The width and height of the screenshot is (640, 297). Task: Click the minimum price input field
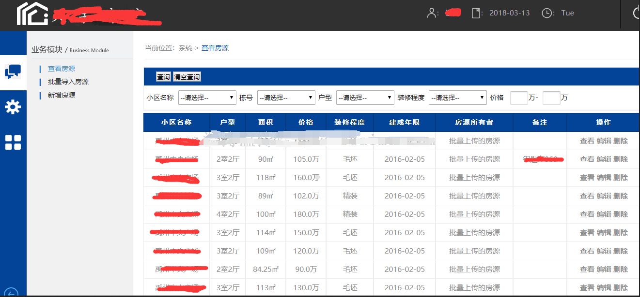(x=519, y=98)
